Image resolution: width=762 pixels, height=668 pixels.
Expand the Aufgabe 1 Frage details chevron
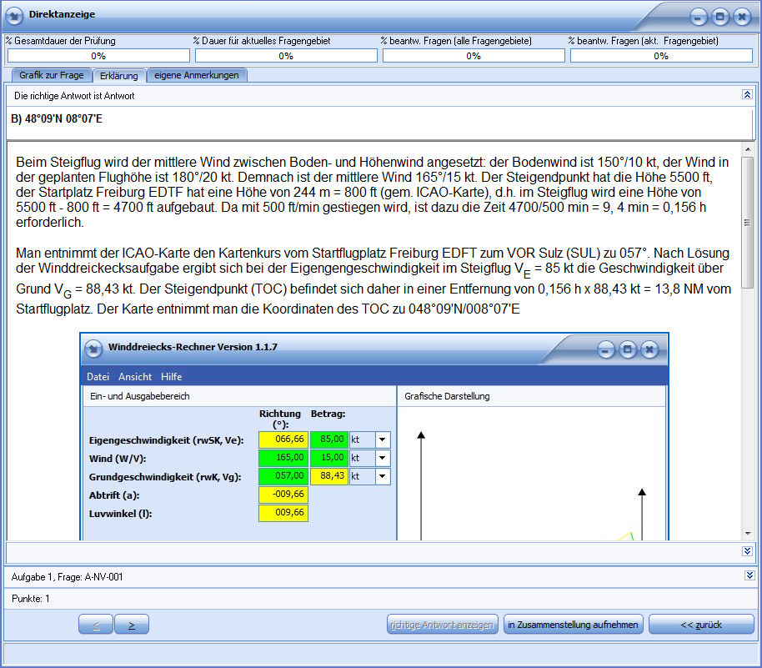tap(749, 575)
